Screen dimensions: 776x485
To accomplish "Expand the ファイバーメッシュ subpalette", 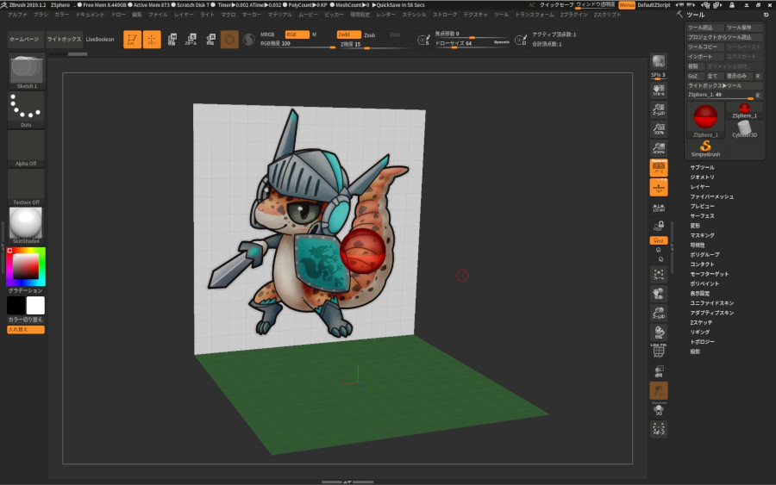I will pyautogui.click(x=712, y=196).
